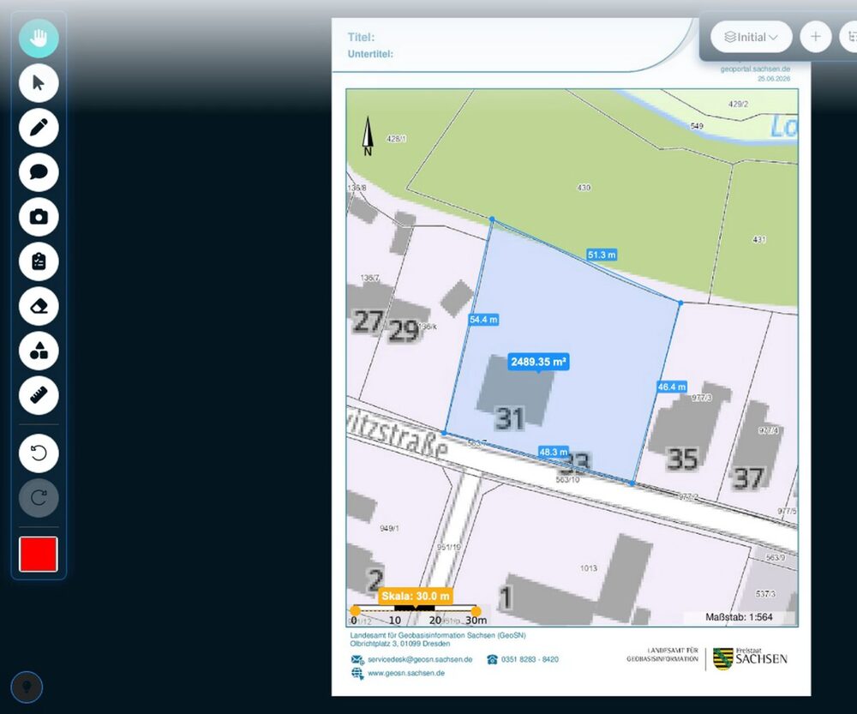Open the shapes tool

pyautogui.click(x=39, y=351)
